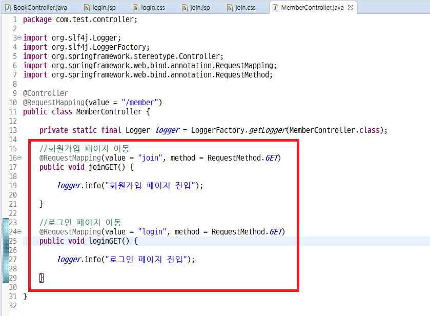
Task: Close the MemberController.java tab
Action: click(351, 8)
